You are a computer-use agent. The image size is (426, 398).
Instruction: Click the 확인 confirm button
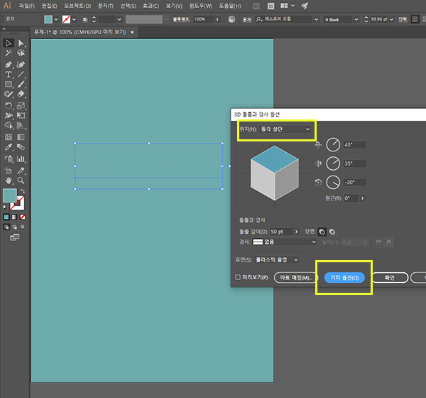pos(390,278)
